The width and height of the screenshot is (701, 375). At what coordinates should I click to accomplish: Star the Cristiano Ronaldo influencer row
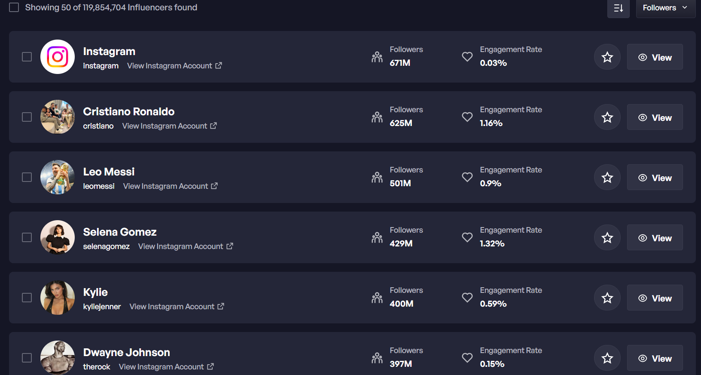(x=607, y=117)
